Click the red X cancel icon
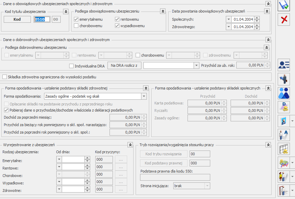The image size is (295, 199). click(x=284, y=20)
